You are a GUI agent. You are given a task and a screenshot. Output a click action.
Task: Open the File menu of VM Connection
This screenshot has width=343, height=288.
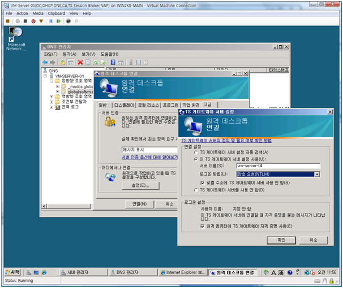point(9,14)
